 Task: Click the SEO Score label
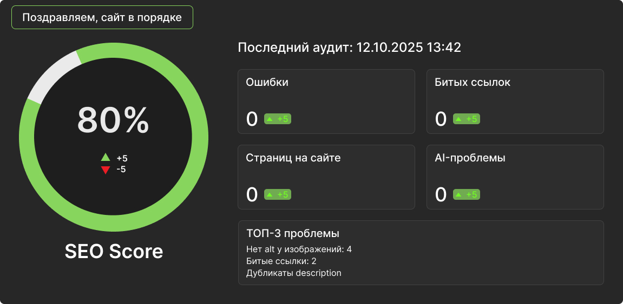pos(114,252)
